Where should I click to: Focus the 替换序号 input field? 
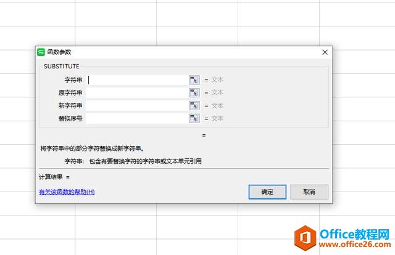tap(137, 118)
